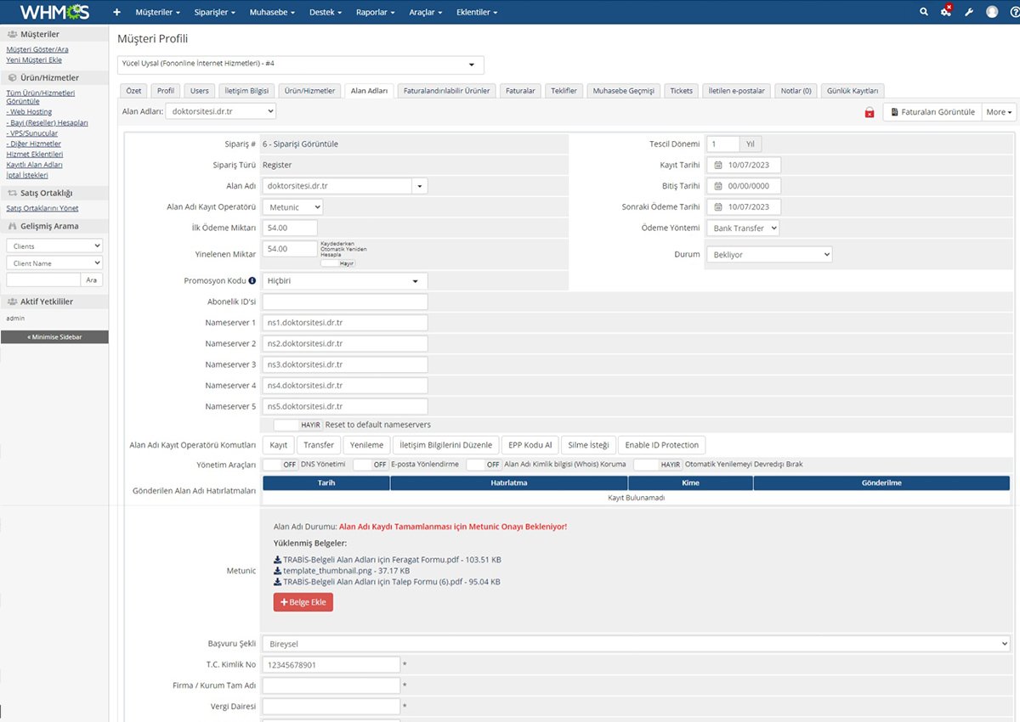Click the red lock icon
Screen dimensions: 1020x722
pos(869,112)
